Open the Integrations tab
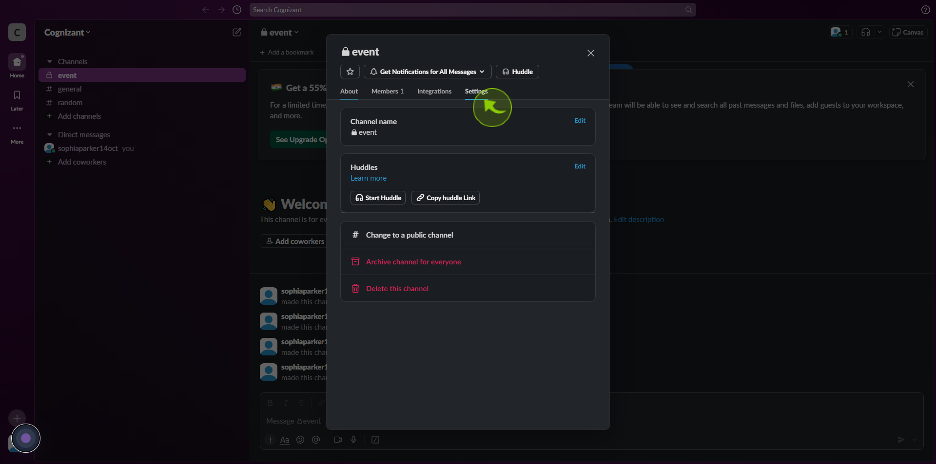 [434, 91]
